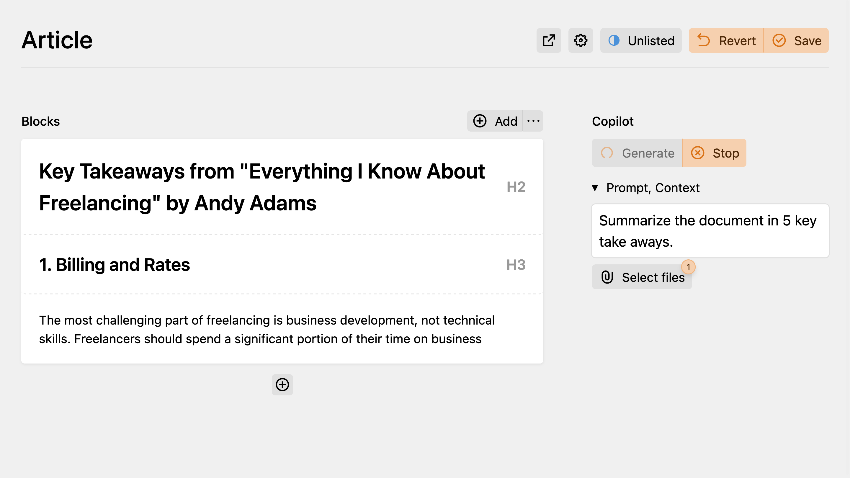Open article in new window icon

point(549,40)
